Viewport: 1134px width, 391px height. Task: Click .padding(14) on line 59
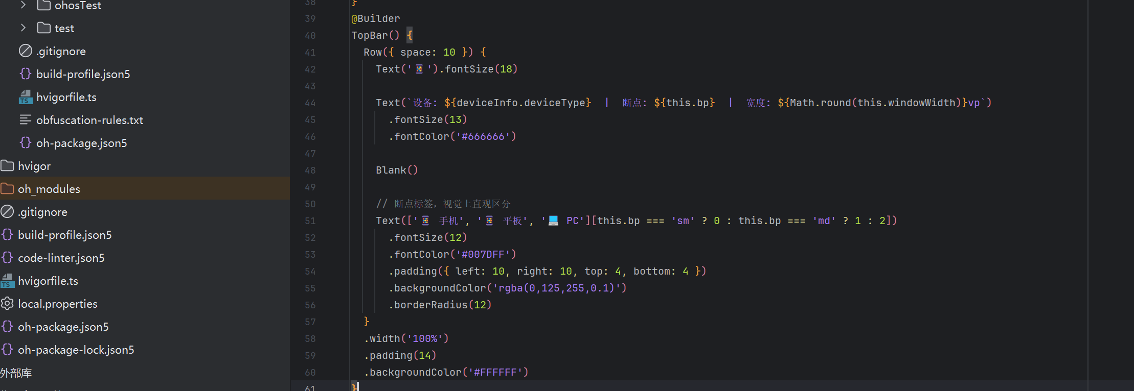[400, 355]
